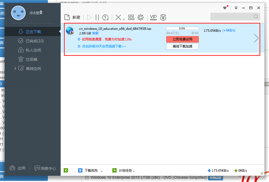The image size is (269, 182).
Task: Click the blue download speed arrow in status bar
Action: 209,171
